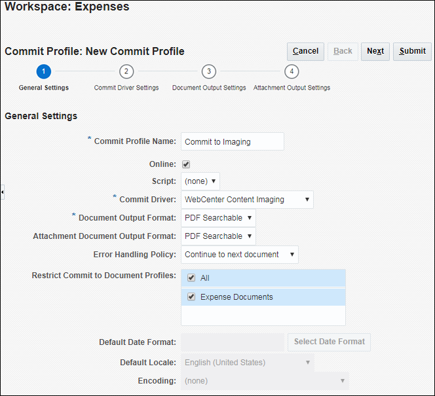Go to step 2 circle icon
Image resolution: width=435 pixels, height=396 pixels.
[126, 71]
